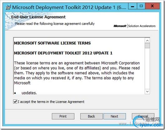
Task: Click the license scrollbar thumb
Action: (147, 46)
